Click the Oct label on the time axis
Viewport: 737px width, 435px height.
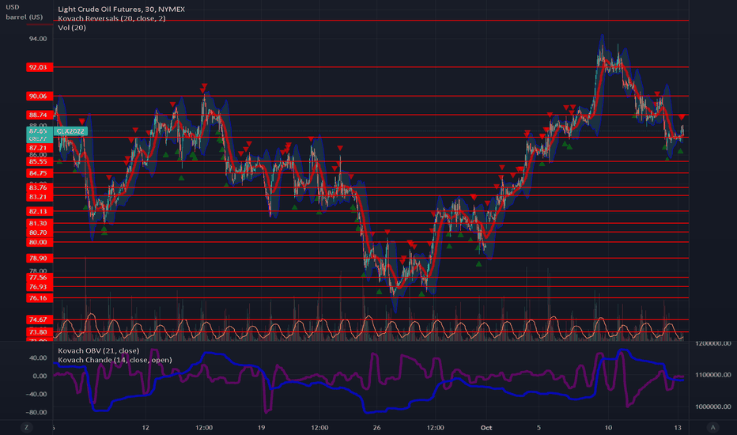(x=486, y=427)
